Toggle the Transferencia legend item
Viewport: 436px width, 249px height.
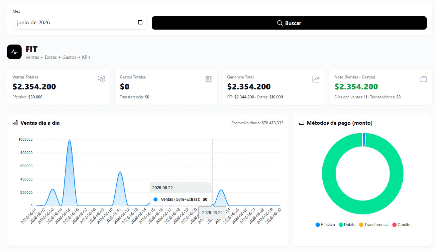coord(374,225)
